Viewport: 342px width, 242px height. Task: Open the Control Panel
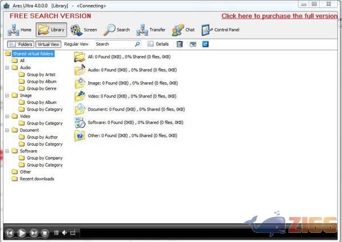point(222,30)
